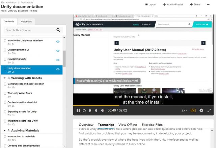Toggle viewed eye for Customizing the UI
Image resolution: width=216 pixels, height=148 pixels.
click(58, 51)
